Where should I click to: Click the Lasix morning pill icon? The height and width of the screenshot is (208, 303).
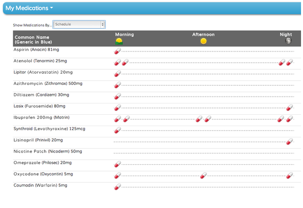point(117,108)
